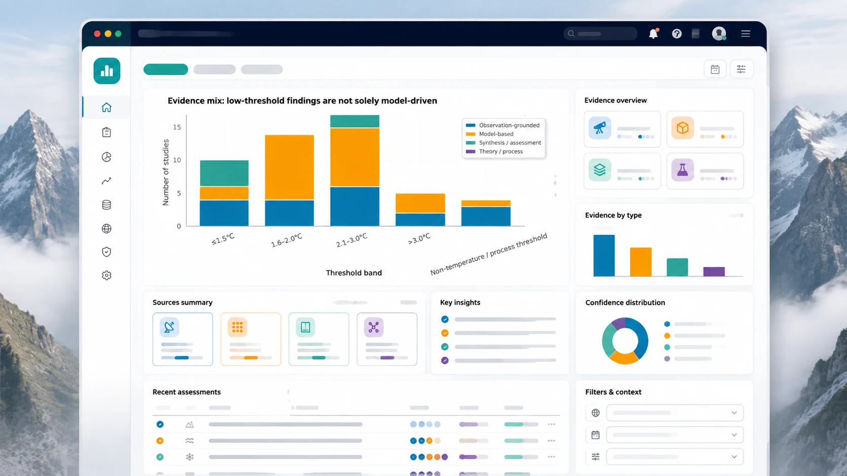Click the shield check sidebar icon
This screenshot has width=847, height=476.
pos(106,252)
